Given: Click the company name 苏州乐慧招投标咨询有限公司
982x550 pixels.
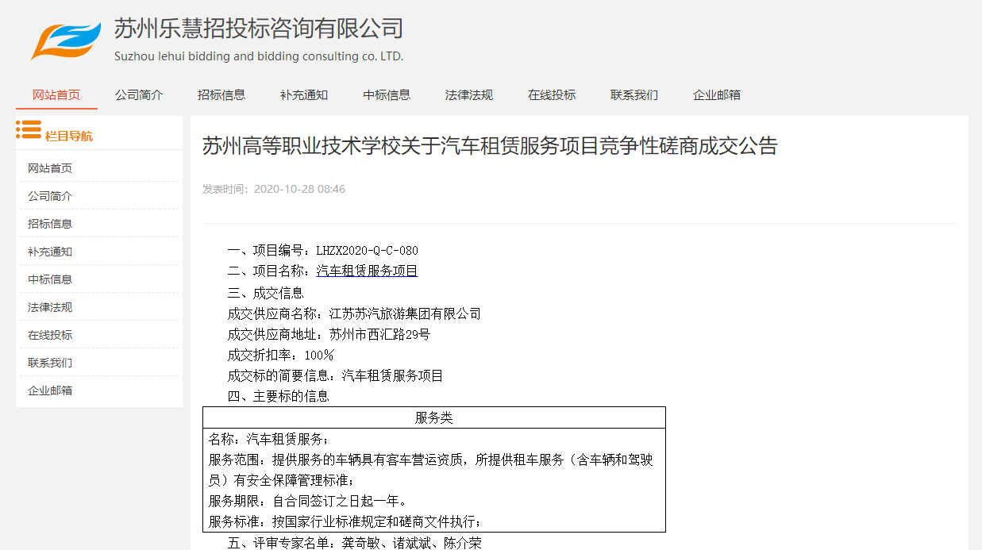Looking at the screenshot, I should 259,29.
